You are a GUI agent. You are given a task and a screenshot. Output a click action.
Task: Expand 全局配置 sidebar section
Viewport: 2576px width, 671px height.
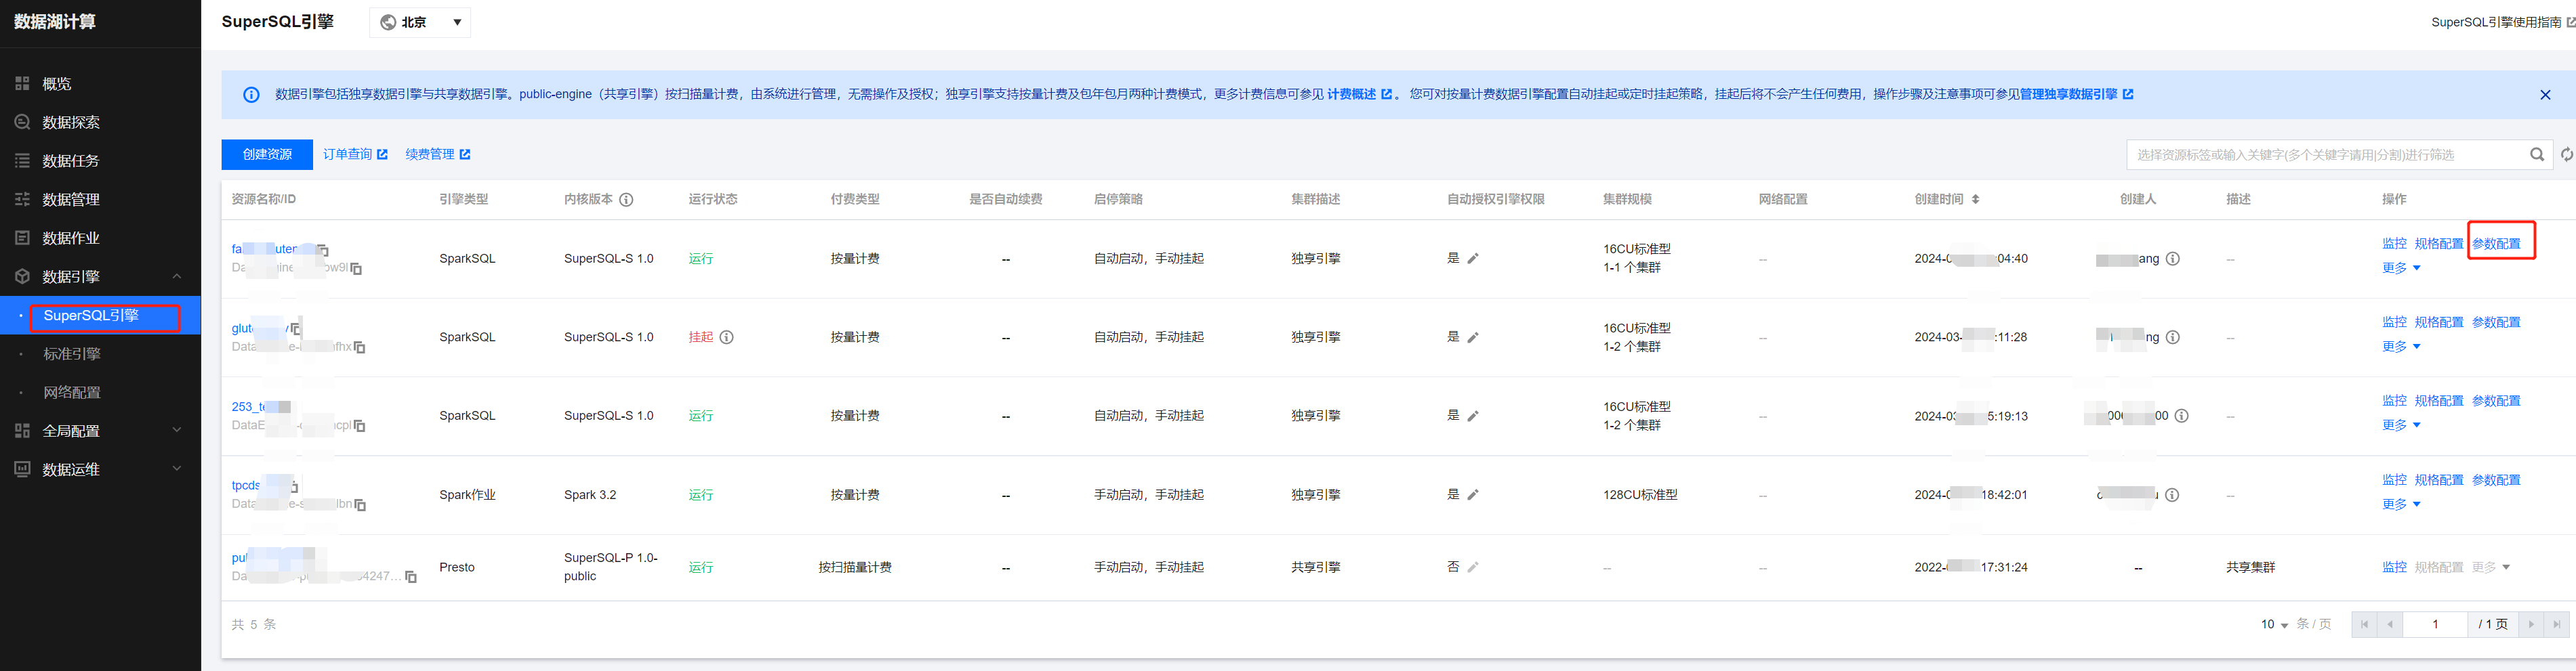(x=100, y=431)
